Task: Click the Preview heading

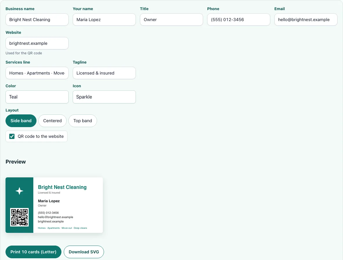Action: point(16,161)
